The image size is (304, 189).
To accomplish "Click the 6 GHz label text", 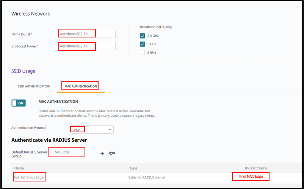I will 152,53.
